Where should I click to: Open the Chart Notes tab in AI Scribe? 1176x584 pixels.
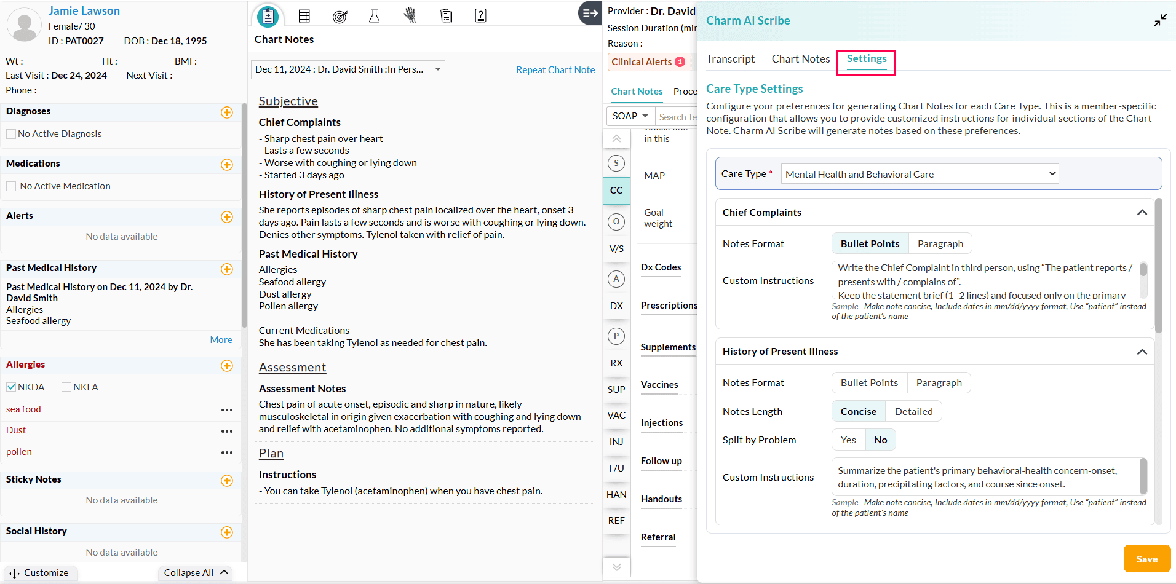click(x=800, y=59)
